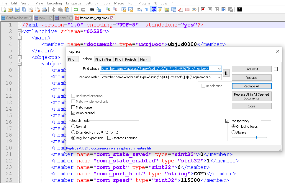
Task: Choose the Always transparency option
Action: pyautogui.click(x=234, y=132)
